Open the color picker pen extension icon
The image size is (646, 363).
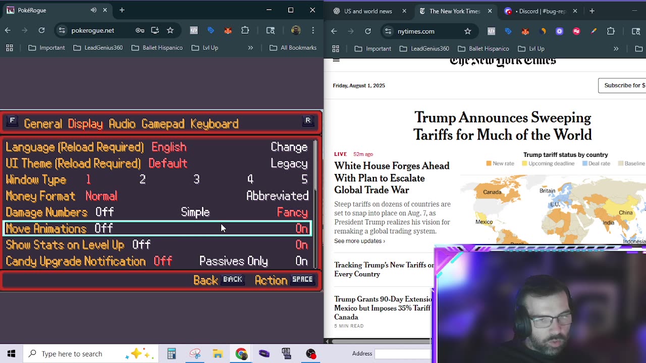tap(594, 31)
